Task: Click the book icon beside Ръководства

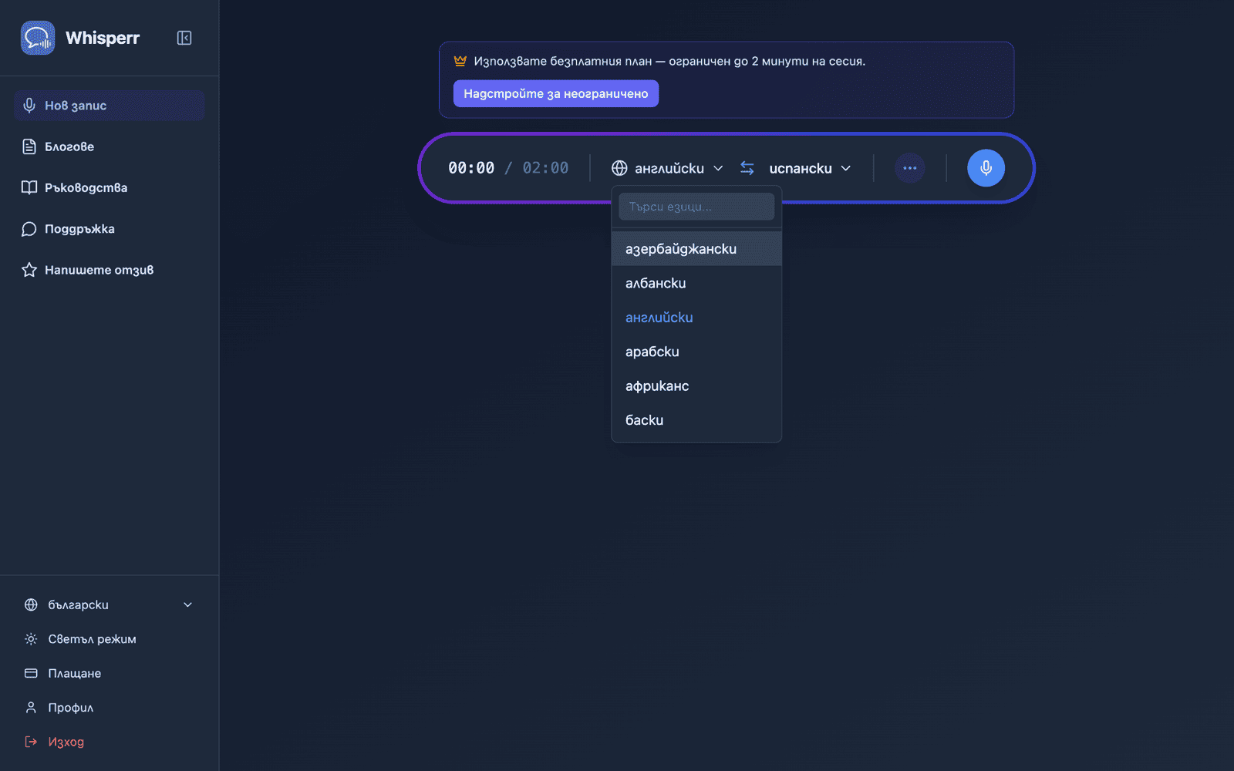Action: click(29, 187)
